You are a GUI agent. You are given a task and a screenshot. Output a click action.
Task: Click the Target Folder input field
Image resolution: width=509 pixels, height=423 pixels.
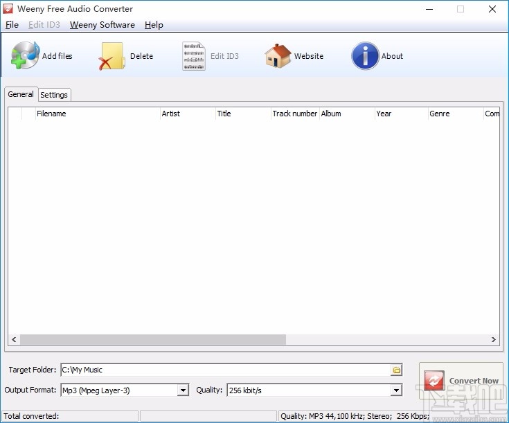coord(226,370)
